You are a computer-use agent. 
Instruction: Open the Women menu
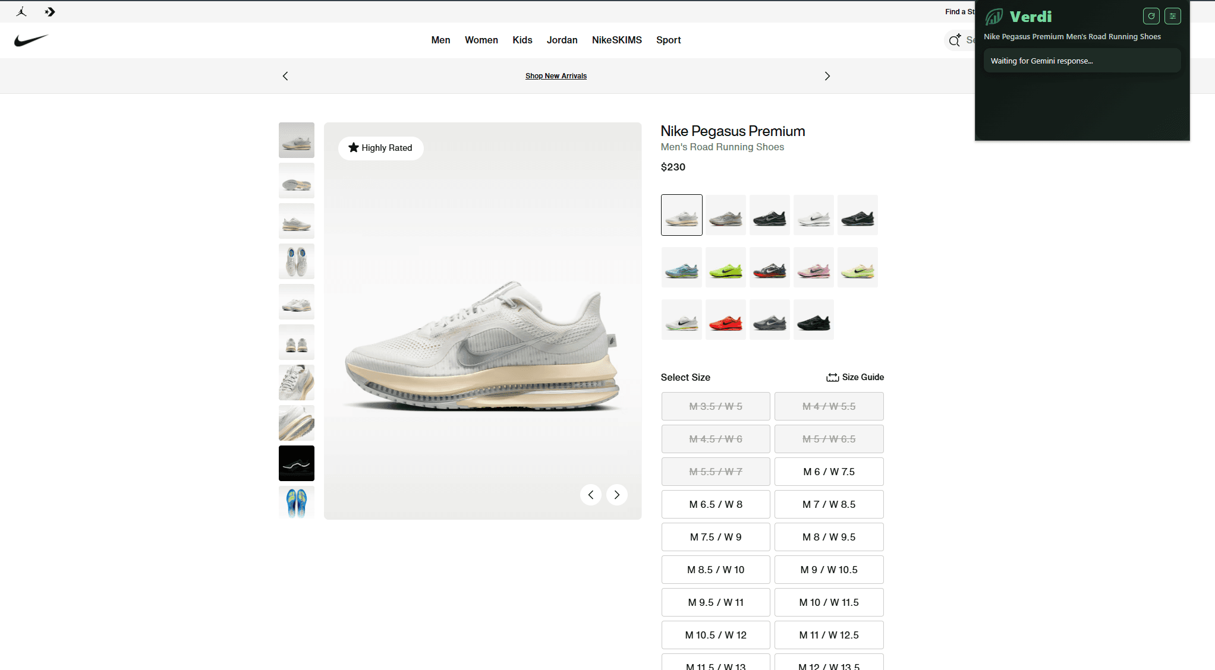click(481, 40)
